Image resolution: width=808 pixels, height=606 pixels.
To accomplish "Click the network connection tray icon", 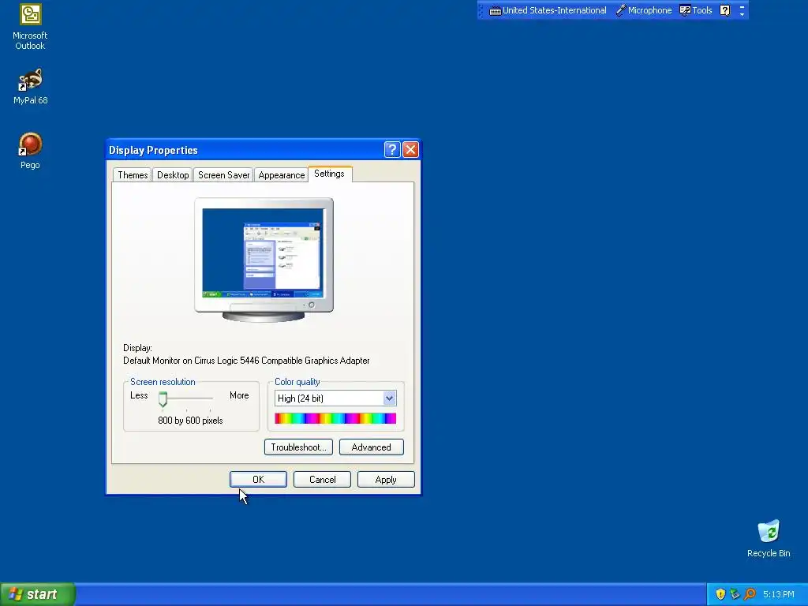I will click(735, 595).
